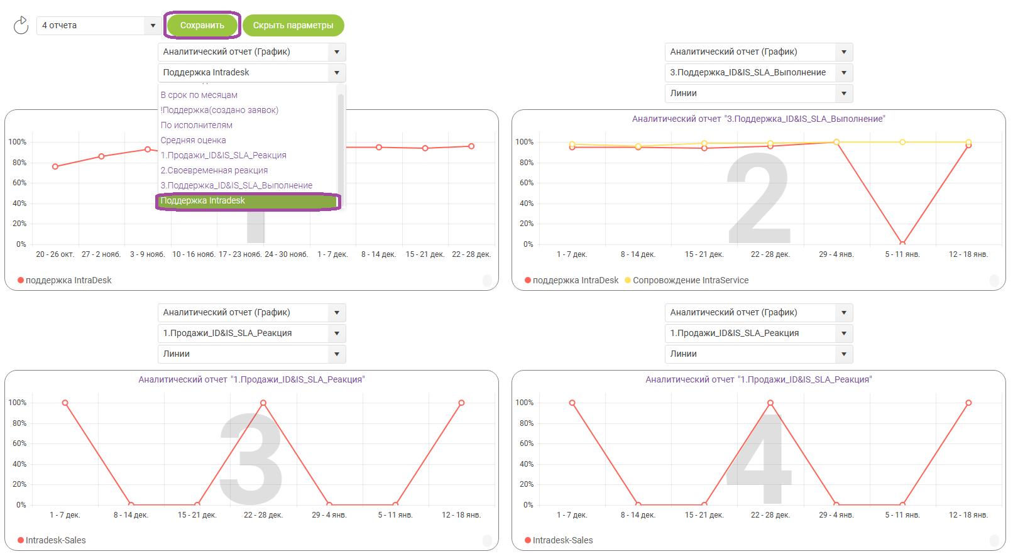
Task: Click the arrow of open Поддержка Intradesk combo
Action: click(337, 73)
